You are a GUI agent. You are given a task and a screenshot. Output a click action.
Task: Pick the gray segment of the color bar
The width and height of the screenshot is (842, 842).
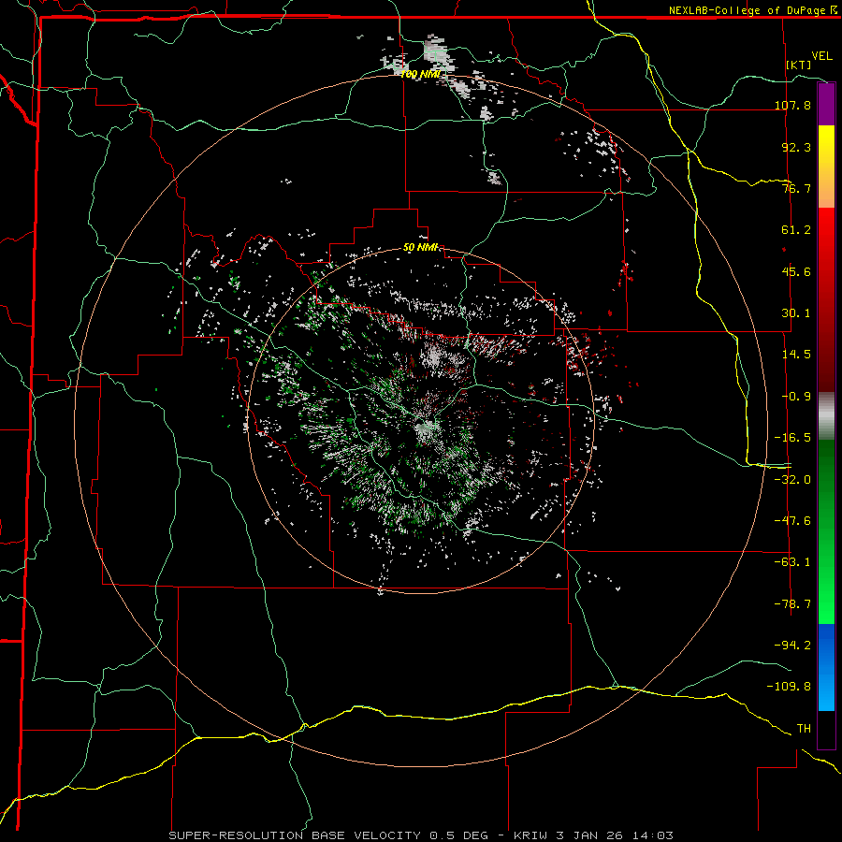826,416
